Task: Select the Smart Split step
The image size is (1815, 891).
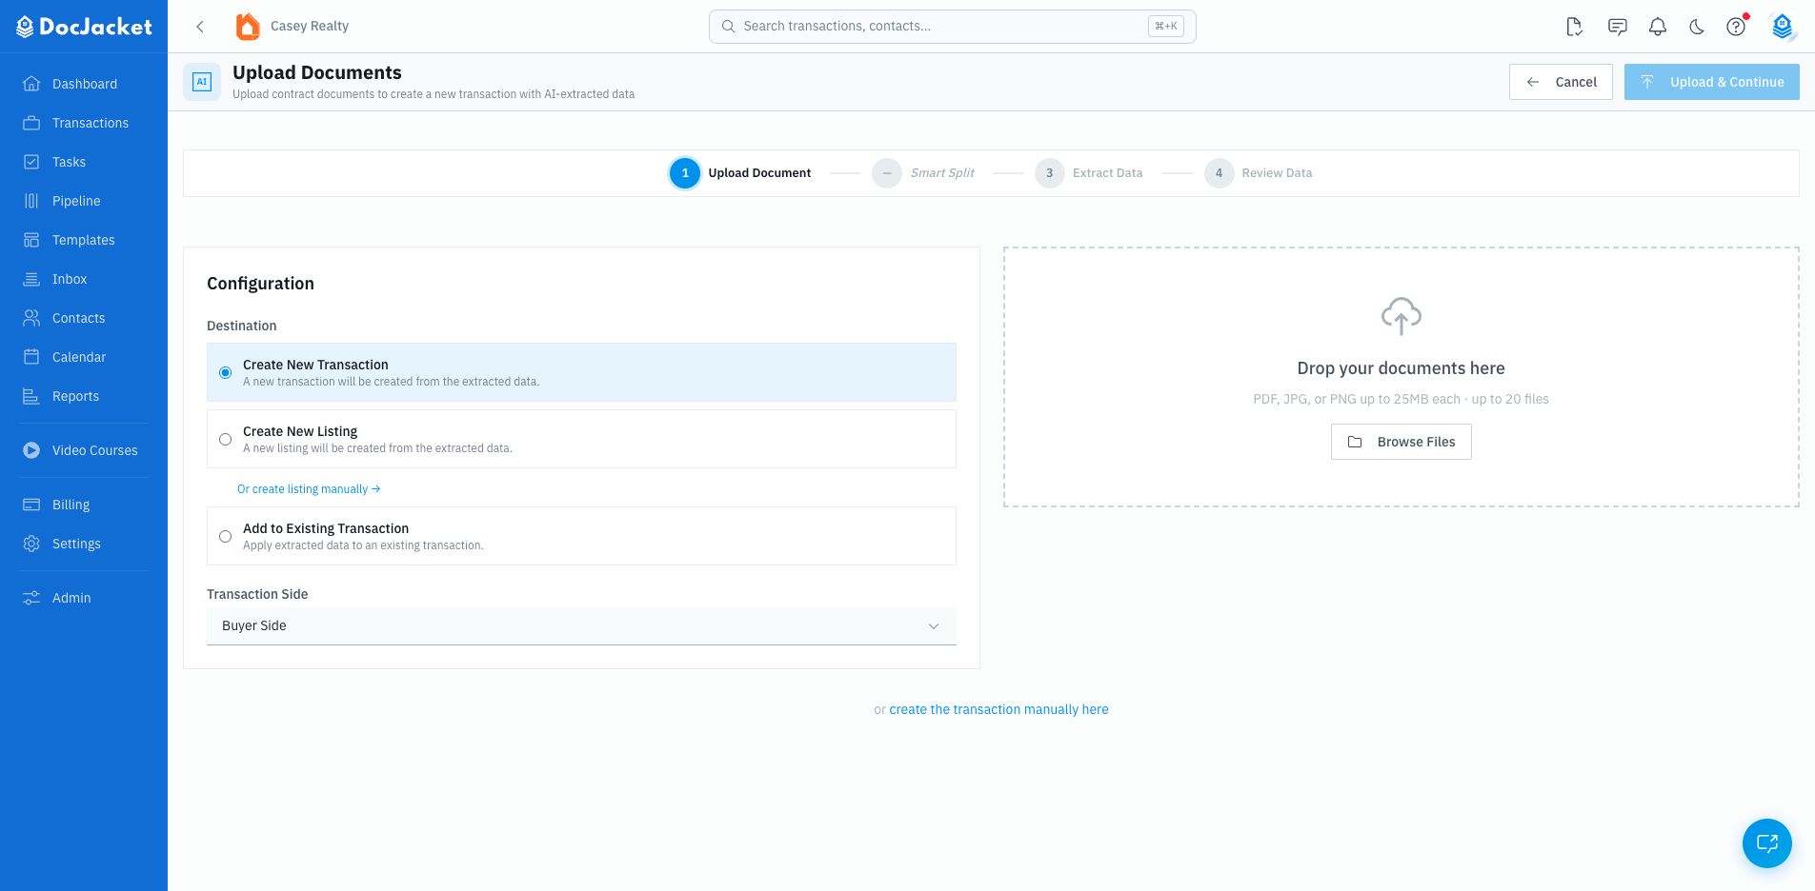Action: [x=924, y=173]
